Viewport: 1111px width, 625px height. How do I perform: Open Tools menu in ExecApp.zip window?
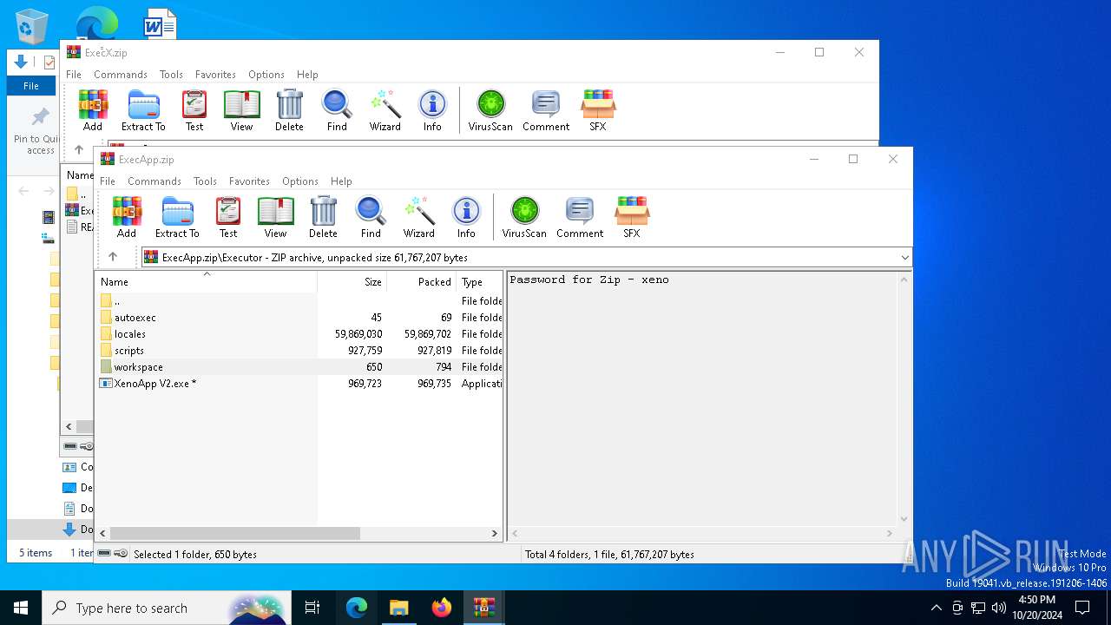(x=205, y=181)
